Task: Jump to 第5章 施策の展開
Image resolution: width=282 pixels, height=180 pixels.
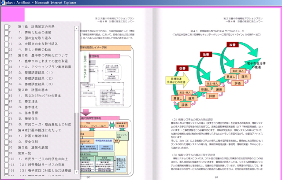Action: 33,147
